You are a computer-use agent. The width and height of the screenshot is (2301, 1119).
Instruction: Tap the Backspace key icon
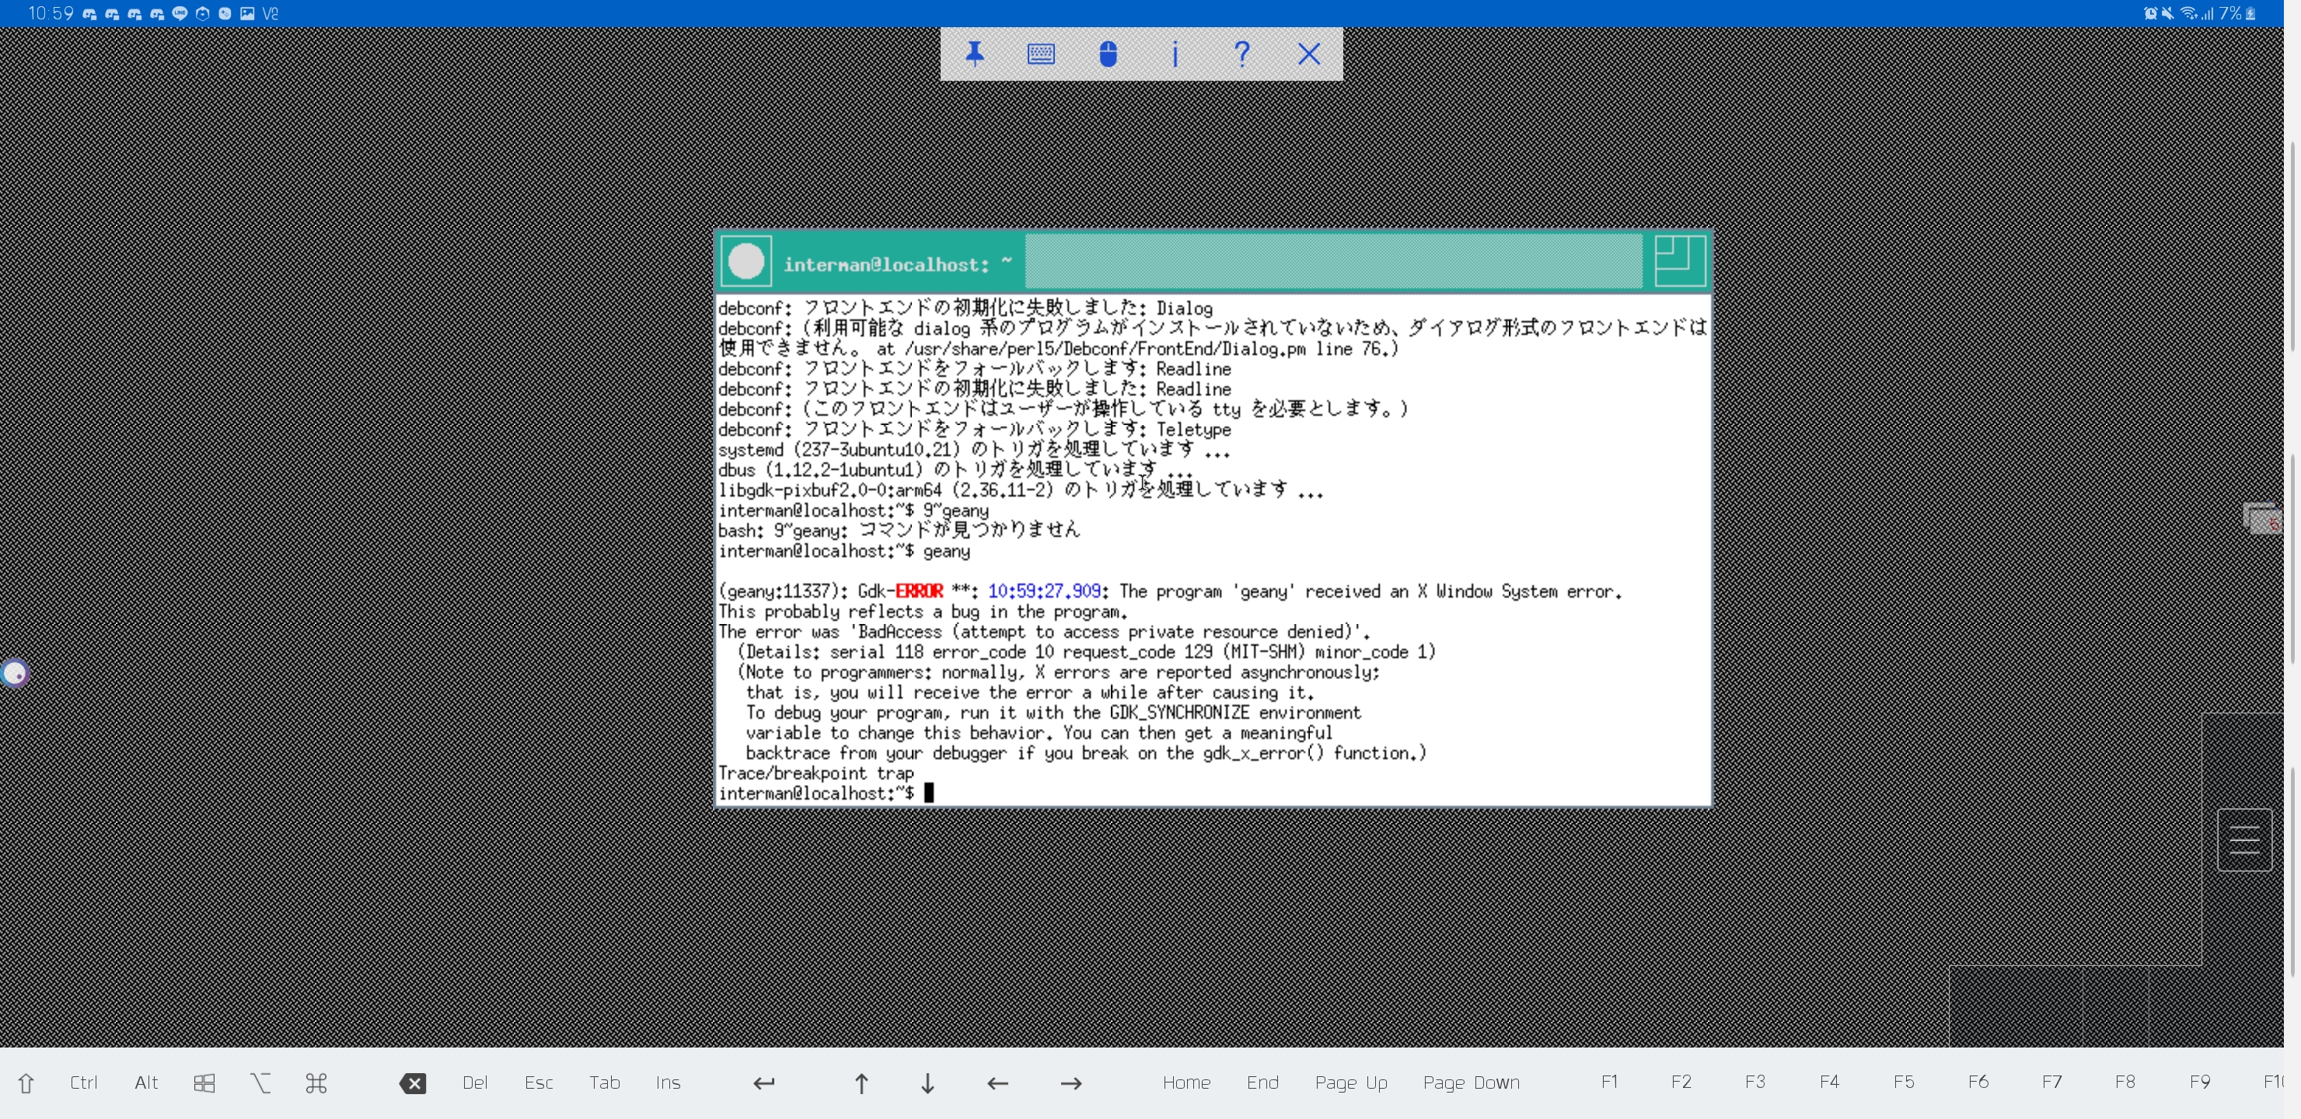413,1083
